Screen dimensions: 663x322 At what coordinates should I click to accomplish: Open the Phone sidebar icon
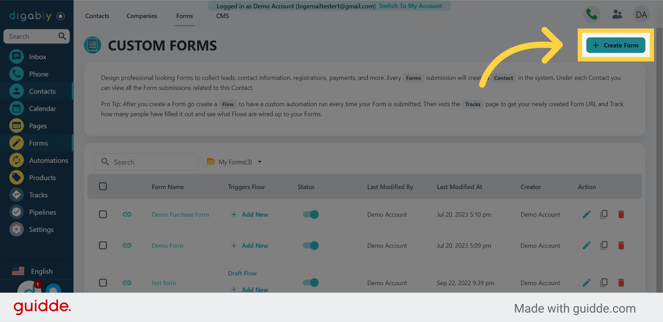17,74
